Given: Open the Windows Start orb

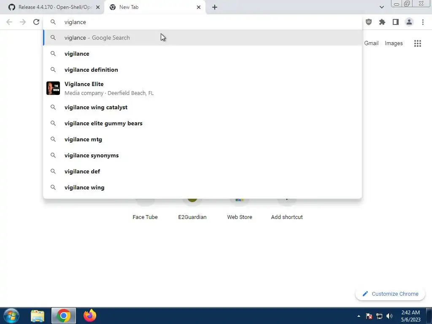Looking at the screenshot, I should click(11, 316).
